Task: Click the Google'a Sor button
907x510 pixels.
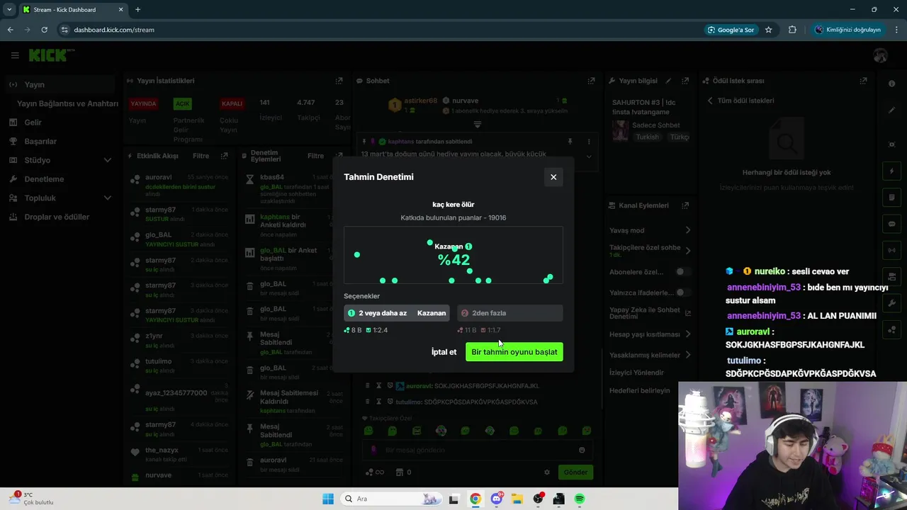Action: click(x=731, y=30)
